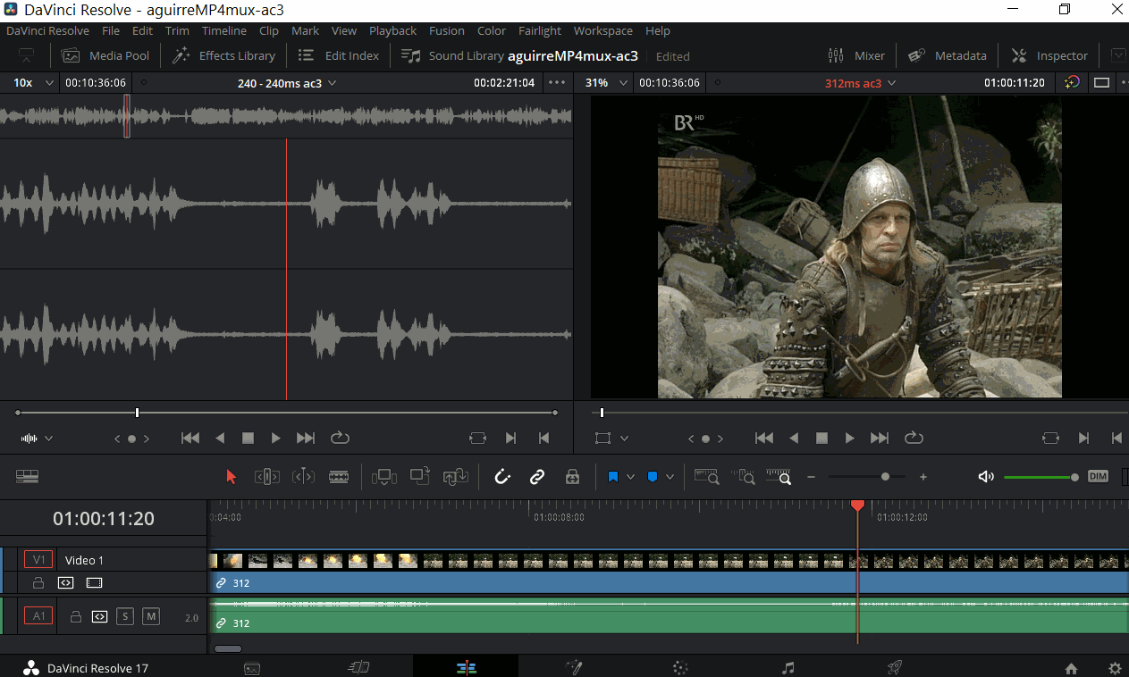Open the Effects Library panel
Image resolution: width=1129 pixels, height=677 pixels.
click(x=223, y=55)
